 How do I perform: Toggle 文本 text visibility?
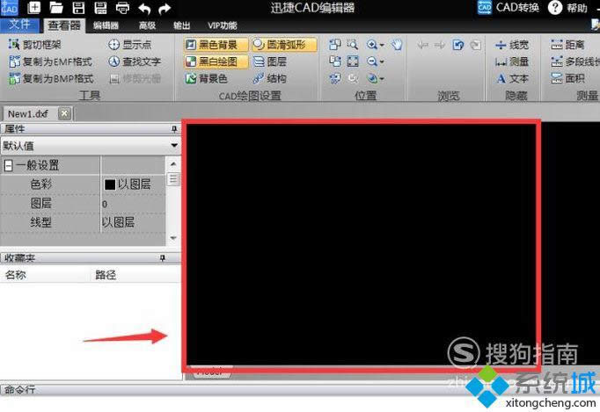point(512,79)
